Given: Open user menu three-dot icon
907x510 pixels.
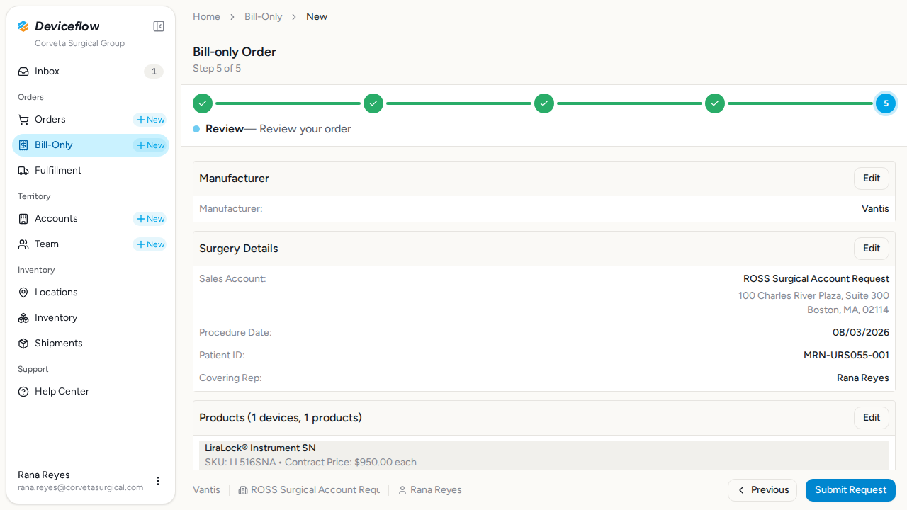Looking at the screenshot, I should (158, 481).
